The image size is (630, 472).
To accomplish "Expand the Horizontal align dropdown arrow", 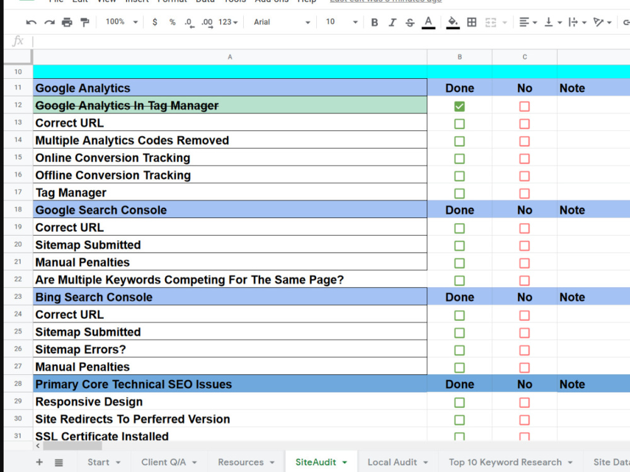I will (535, 23).
